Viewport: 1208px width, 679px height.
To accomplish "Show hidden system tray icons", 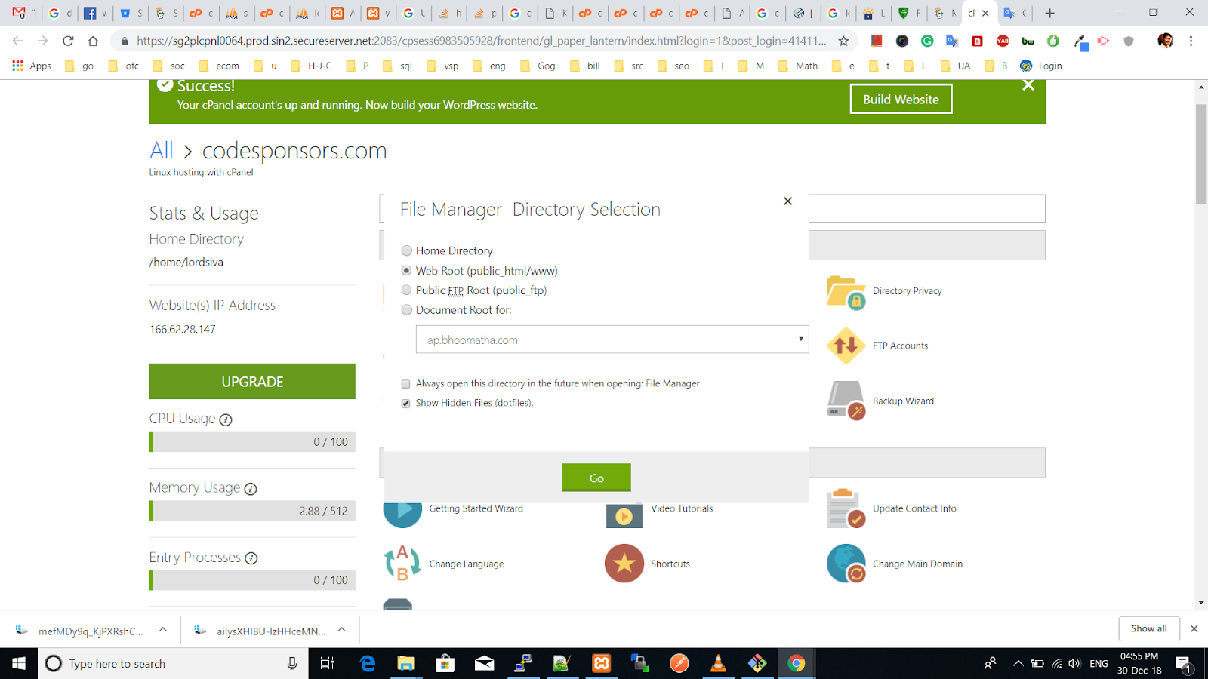I will tap(1018, 663).
